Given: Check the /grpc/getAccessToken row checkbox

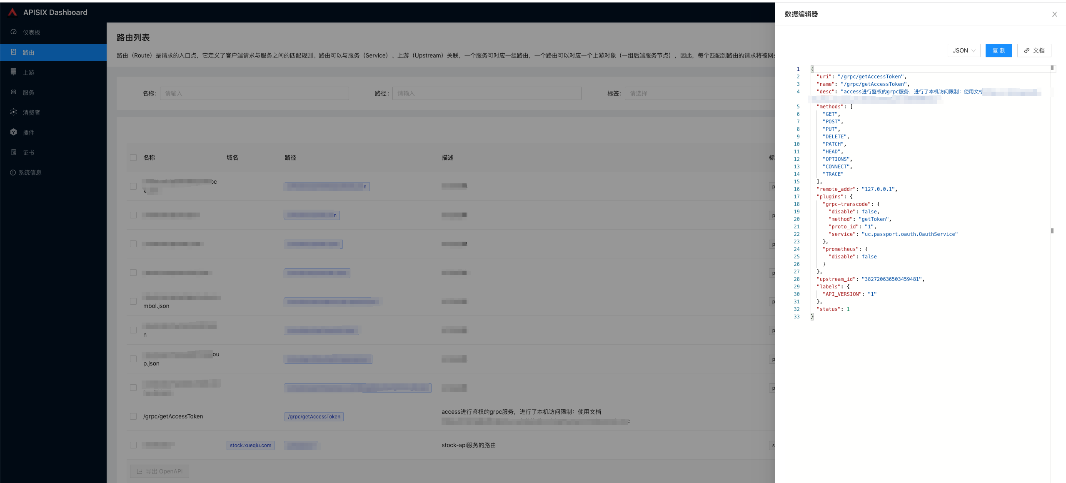Looking at the screenshot, I should [133, 416].
